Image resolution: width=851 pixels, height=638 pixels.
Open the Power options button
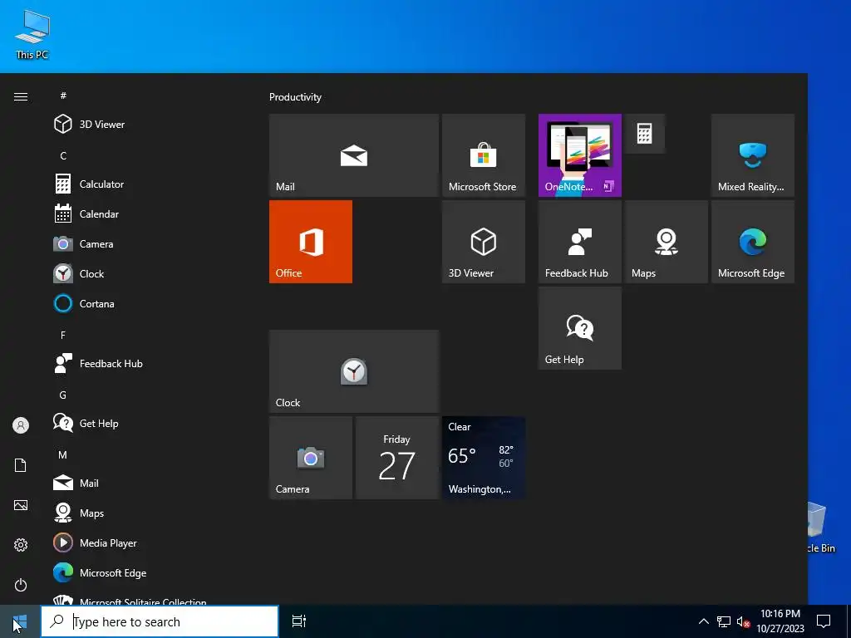[21, 585]
